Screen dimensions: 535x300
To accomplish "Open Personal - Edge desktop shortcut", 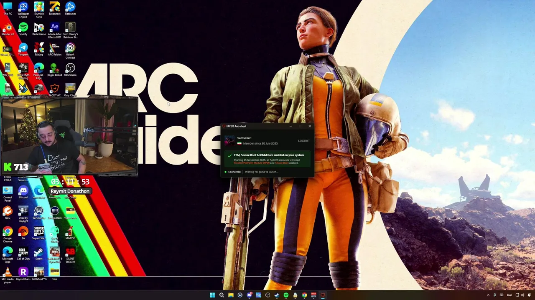I will pyautogui.click(x=39, y=71).
